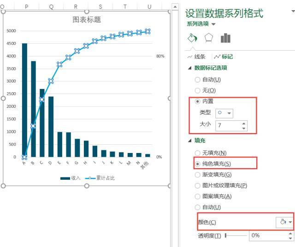Open 系列选项 dropdown arrow
295x247 pixels.
coord(213,24)
